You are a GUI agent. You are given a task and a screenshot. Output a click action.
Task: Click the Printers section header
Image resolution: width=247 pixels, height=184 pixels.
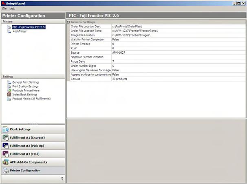33,22
